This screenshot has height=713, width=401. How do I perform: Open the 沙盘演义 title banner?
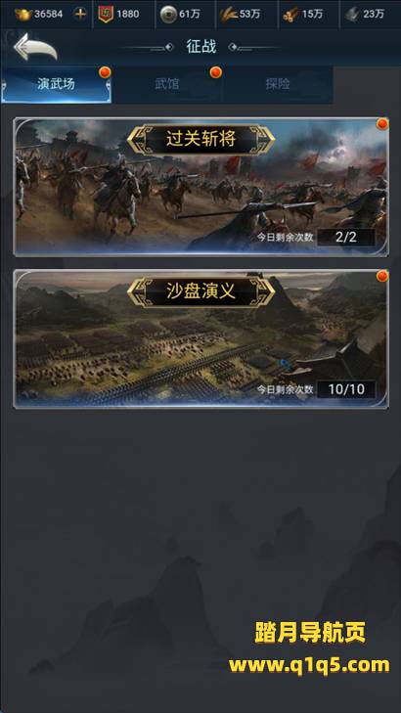tap(200, 291)
